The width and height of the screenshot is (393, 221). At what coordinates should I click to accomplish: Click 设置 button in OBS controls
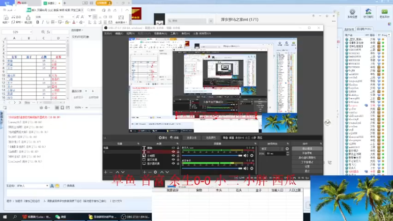[307, 166]
